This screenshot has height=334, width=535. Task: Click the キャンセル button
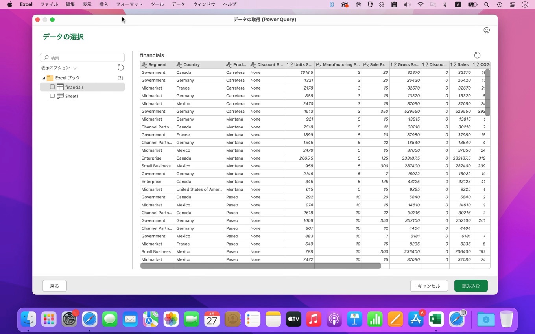pos(429,286)
